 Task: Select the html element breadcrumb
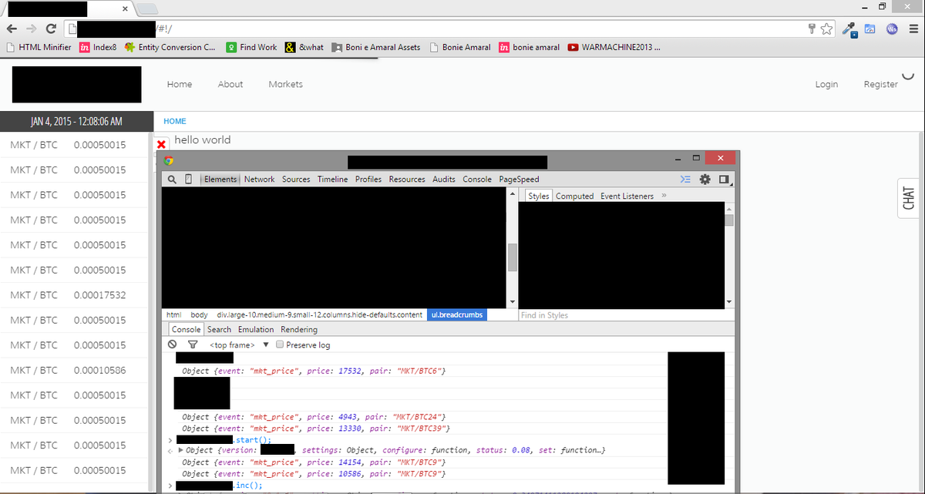point(173,314)
